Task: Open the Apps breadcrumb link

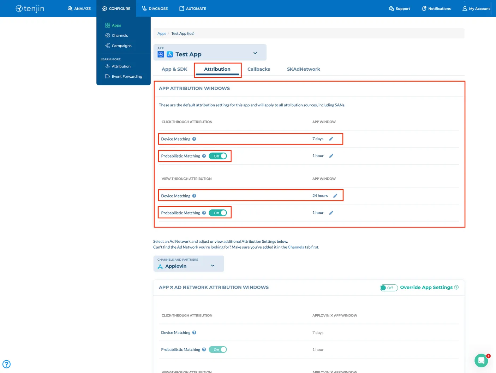Action: (x=162, y=33)
